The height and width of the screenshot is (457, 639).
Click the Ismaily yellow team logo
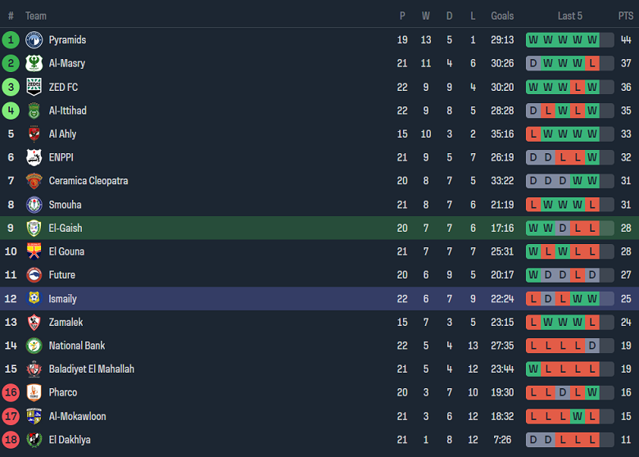click(34, 299)
